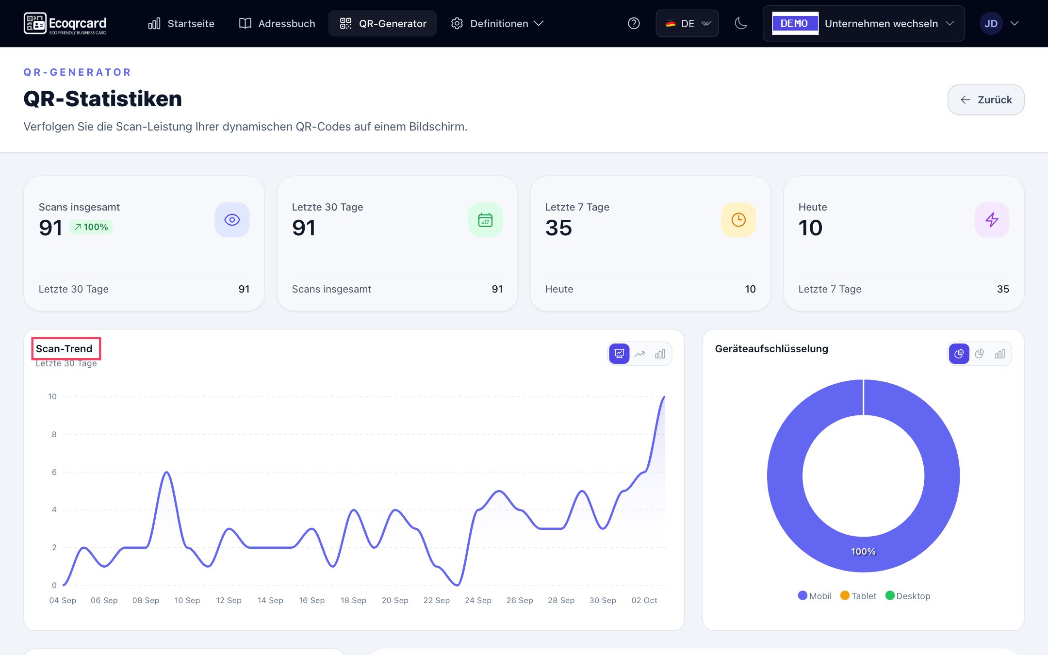This screenshot has width=1048, height=655.
Task: Select area chart view for Scan-Trend
Action: pos(619,354)
